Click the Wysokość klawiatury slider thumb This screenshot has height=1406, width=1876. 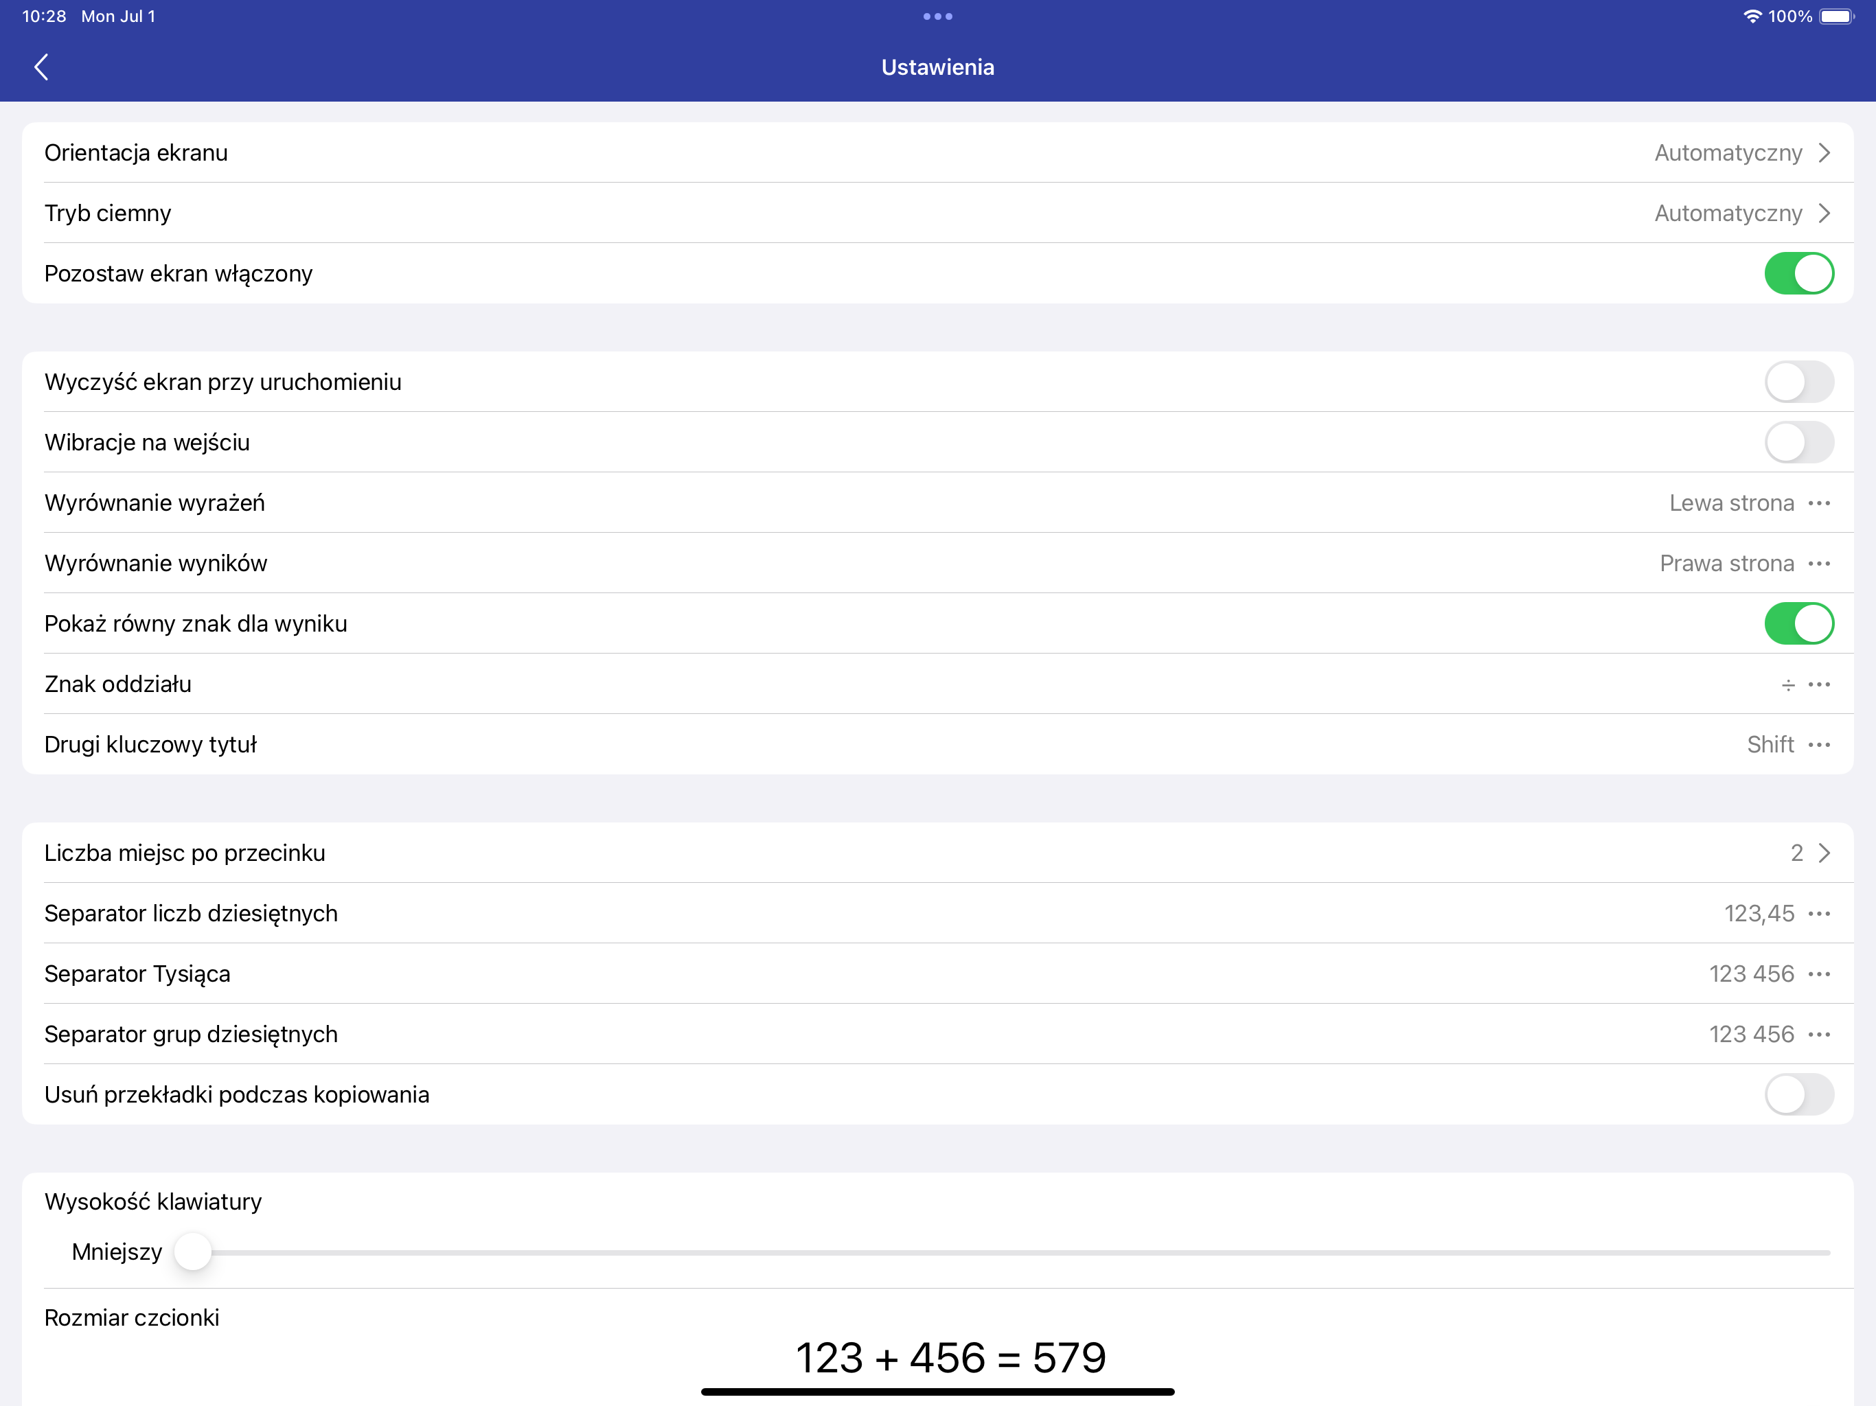(x=192, y=1252)
